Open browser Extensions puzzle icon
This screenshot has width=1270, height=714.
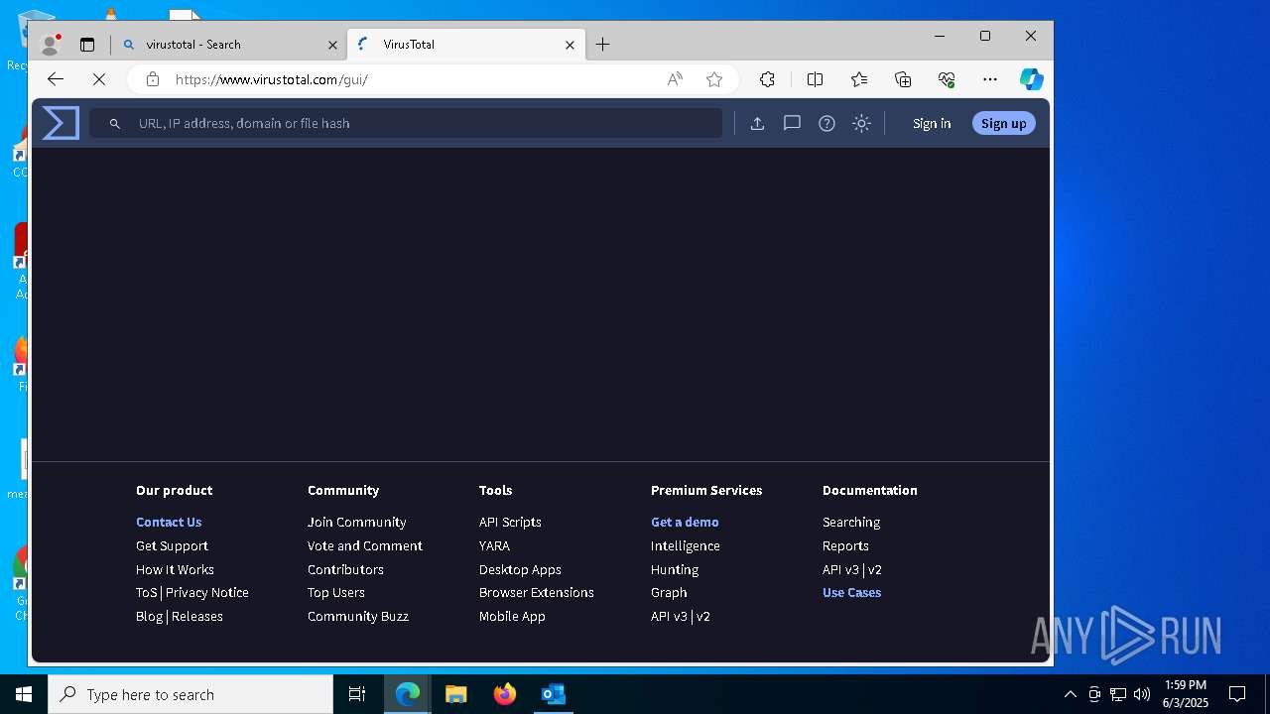pyautogui.click(x=767, y=79)
